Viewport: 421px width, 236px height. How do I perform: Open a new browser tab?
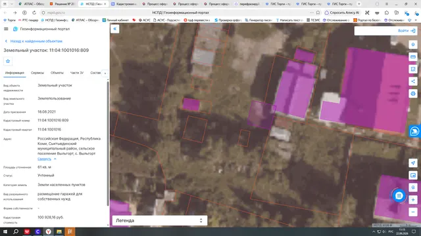(x=359, y=4)
